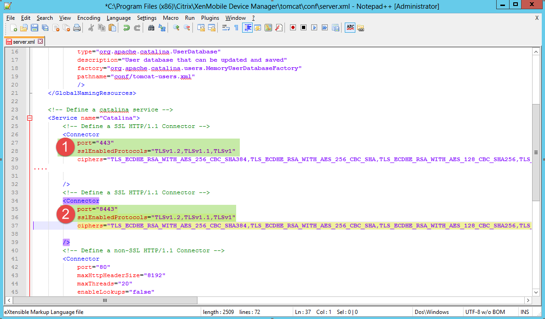545x319 pixels.
Task: Open the Encoding menu
Action: pos(89,18)
